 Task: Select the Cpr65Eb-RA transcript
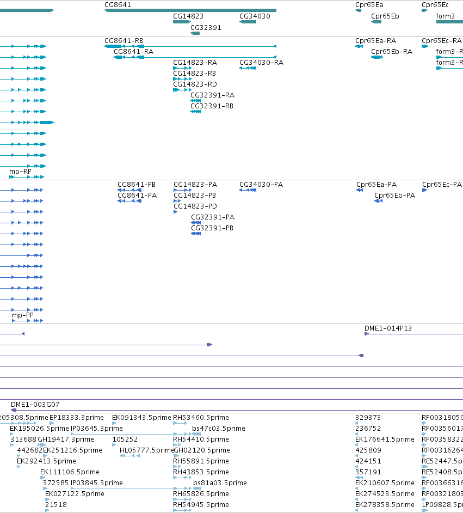point(376,57)
